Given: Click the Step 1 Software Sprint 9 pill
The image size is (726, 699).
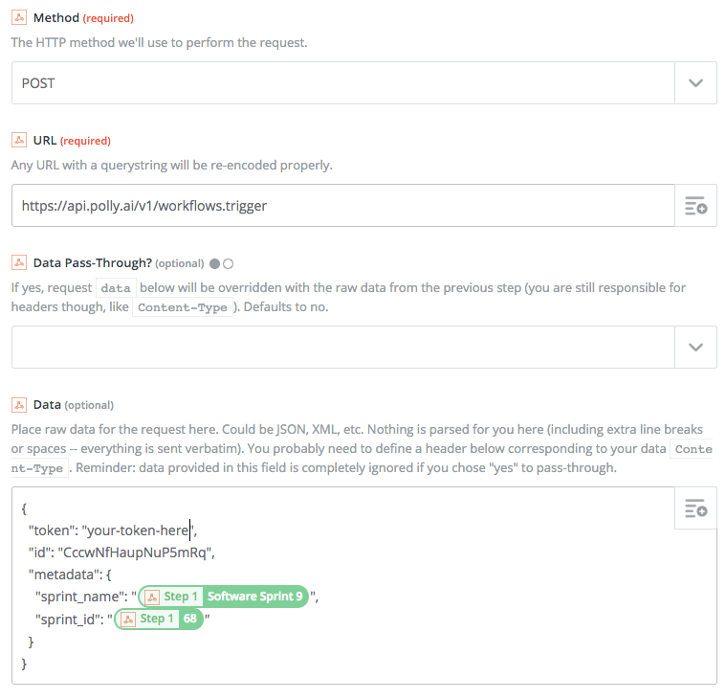Looking at the screenshot, I should coord(224,597).
